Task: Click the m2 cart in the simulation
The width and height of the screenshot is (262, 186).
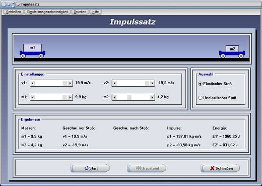Action: (232, 52)
